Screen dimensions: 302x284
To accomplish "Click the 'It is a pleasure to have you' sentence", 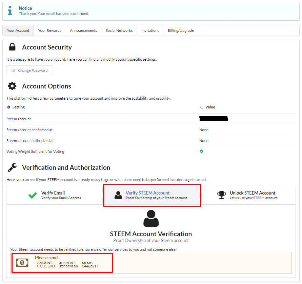I will click(81, 59).
